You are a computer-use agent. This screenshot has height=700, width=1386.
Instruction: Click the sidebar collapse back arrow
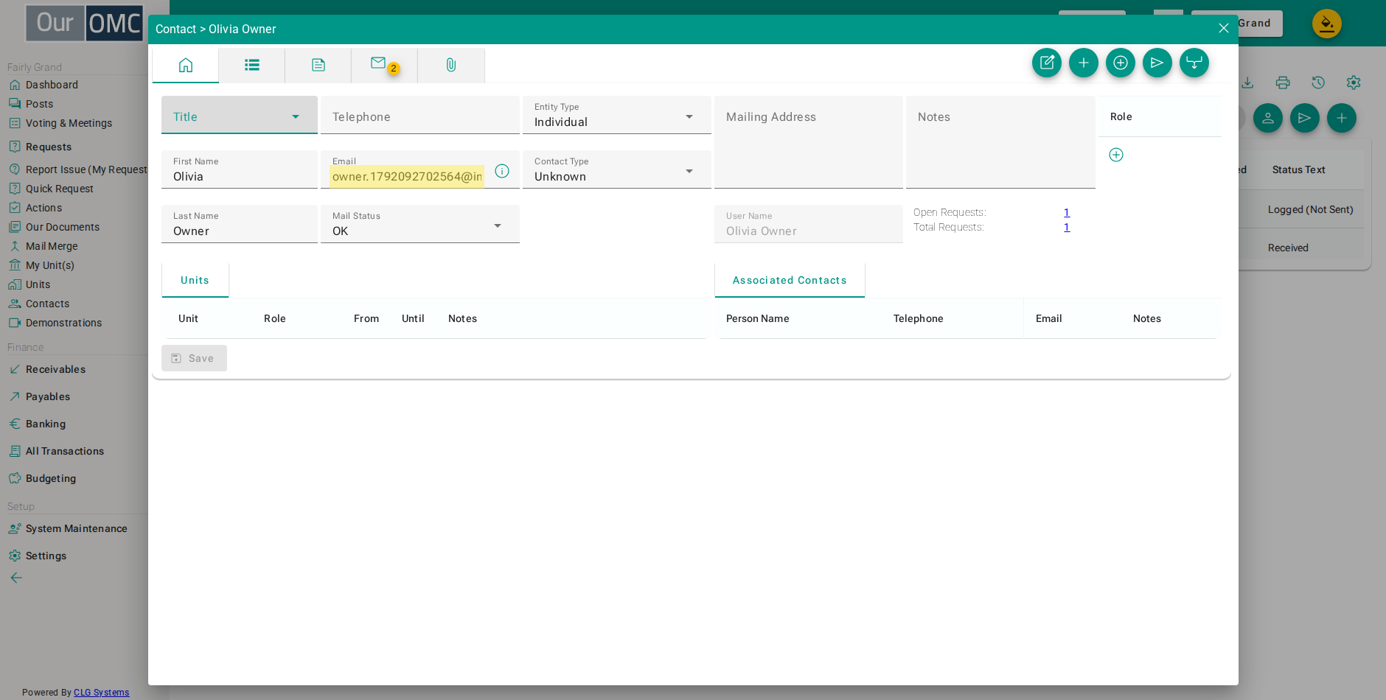point(16,578)
